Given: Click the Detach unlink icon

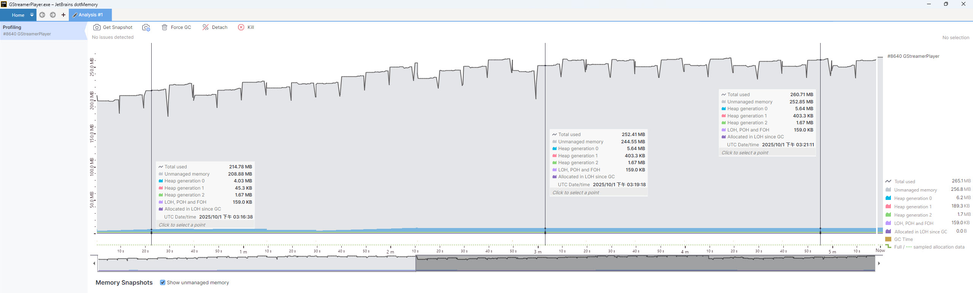Looking at the screenshot, I should pos(206,27).
